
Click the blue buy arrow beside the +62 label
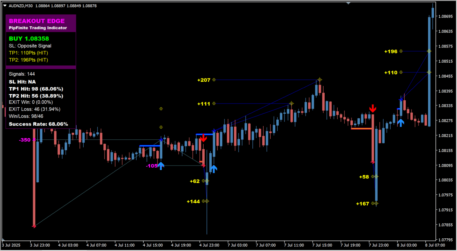(213, 169)
